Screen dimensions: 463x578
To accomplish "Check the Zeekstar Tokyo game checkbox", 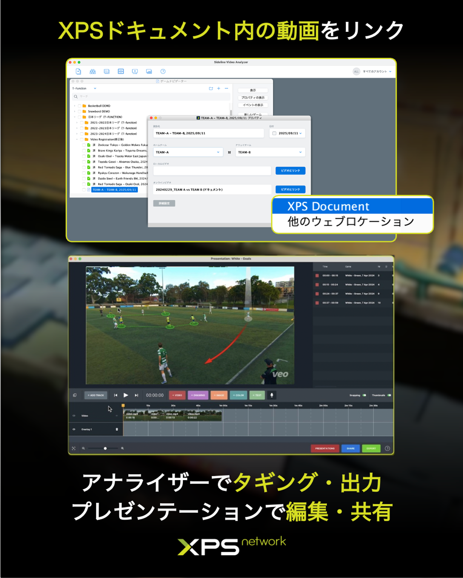I will (84, 145).
